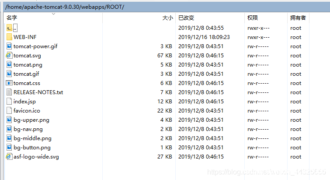Screen dimensions: 330x180
Task: Click the tomcat.css stylesheet file icon
Action: click(9, 83)
